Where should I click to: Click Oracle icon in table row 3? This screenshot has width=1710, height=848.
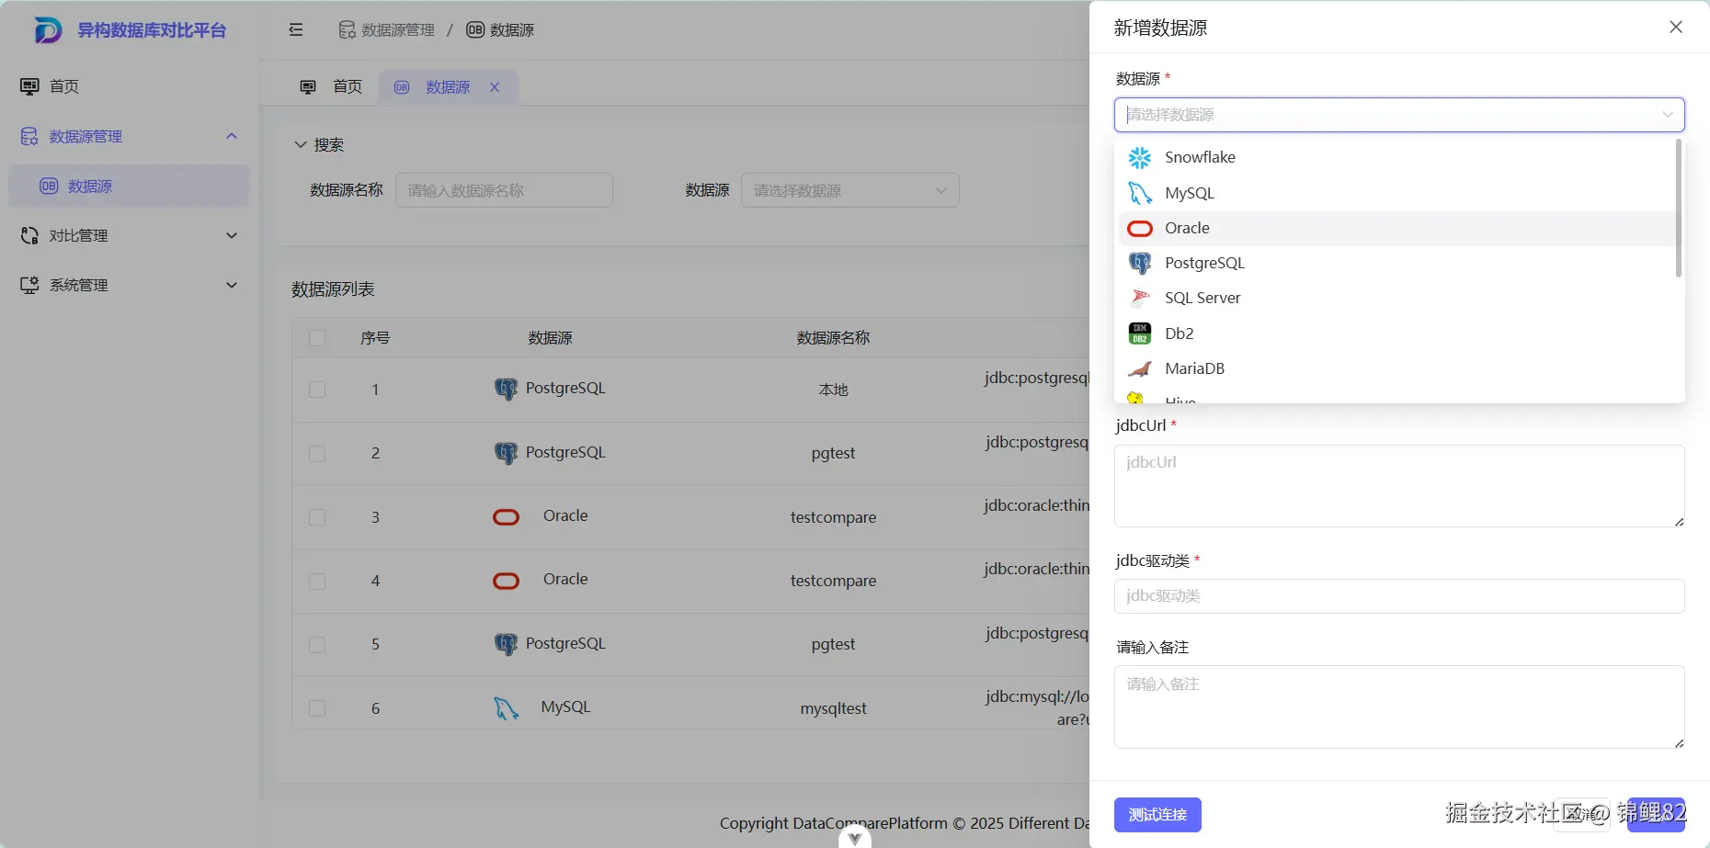pos(506,517)
